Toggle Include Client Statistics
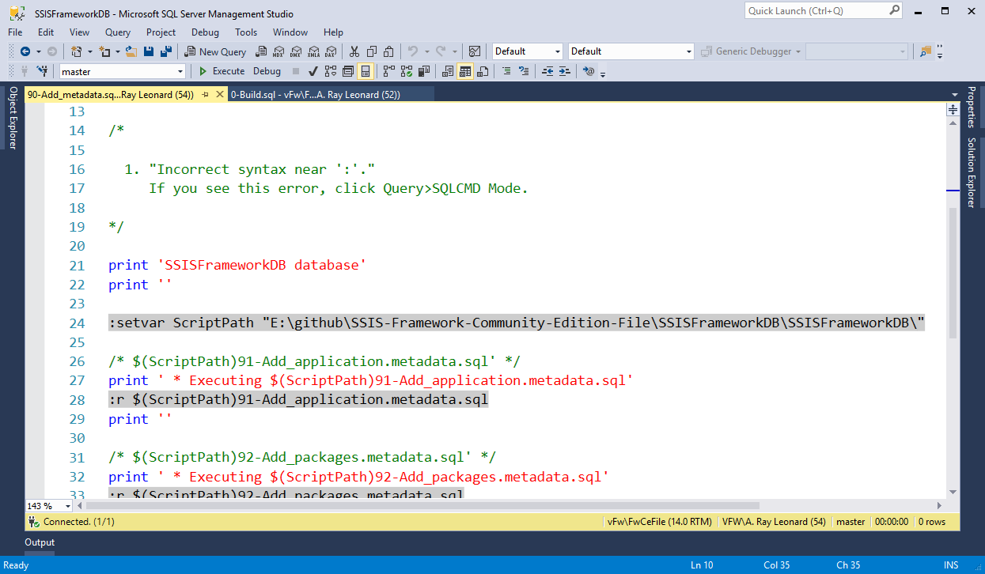985x574 pixels. click(x=424, y=71)
